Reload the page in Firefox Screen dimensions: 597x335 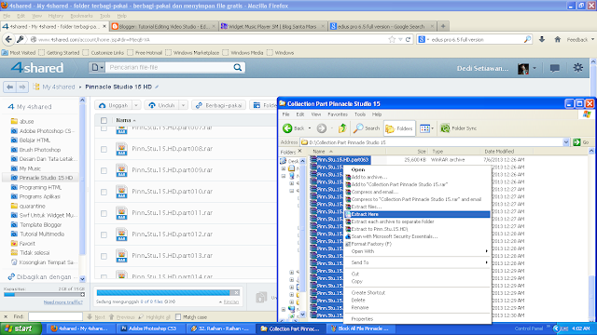tap(409, 39)
